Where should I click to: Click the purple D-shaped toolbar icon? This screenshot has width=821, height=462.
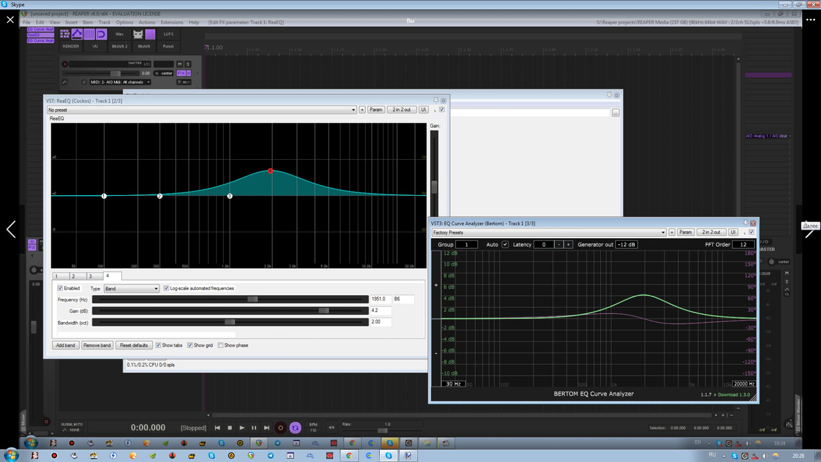[101, 34]
